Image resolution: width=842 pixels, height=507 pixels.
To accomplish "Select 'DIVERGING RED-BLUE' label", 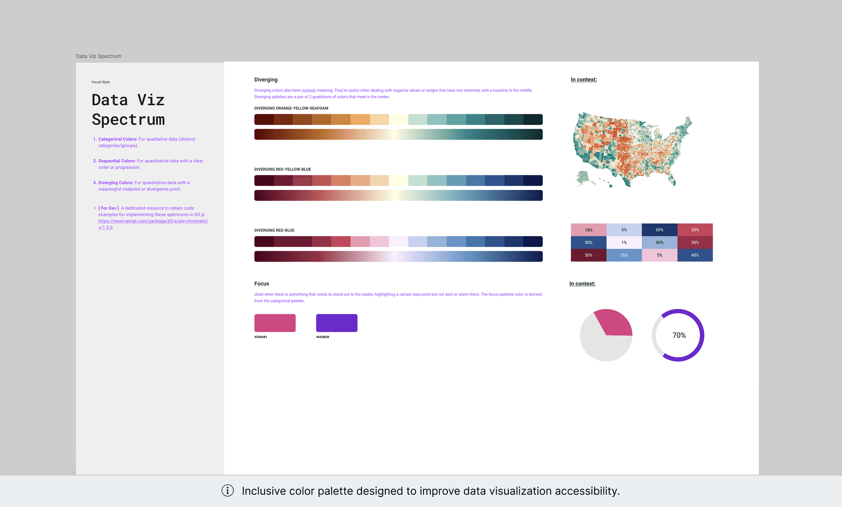I will 274,230.
